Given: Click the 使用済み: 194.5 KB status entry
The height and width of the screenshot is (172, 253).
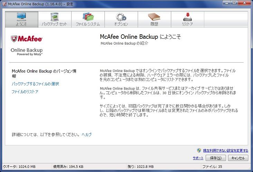Looking at the screenshot, I should (68, 167).
